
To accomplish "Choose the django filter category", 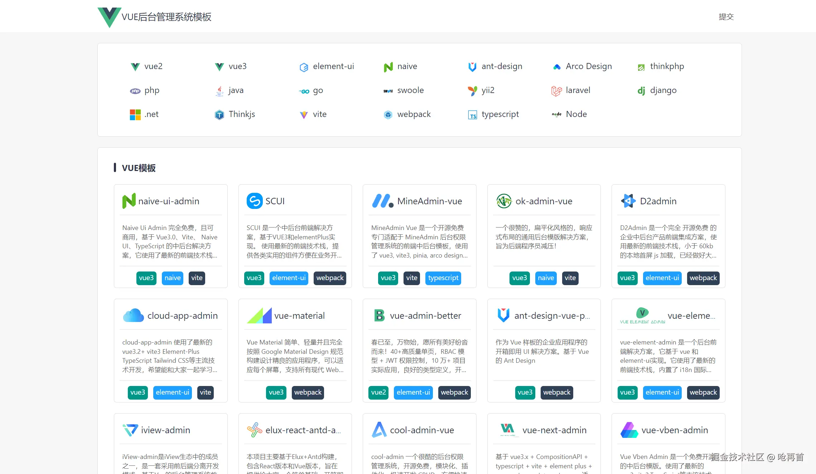I will [663, 90].
